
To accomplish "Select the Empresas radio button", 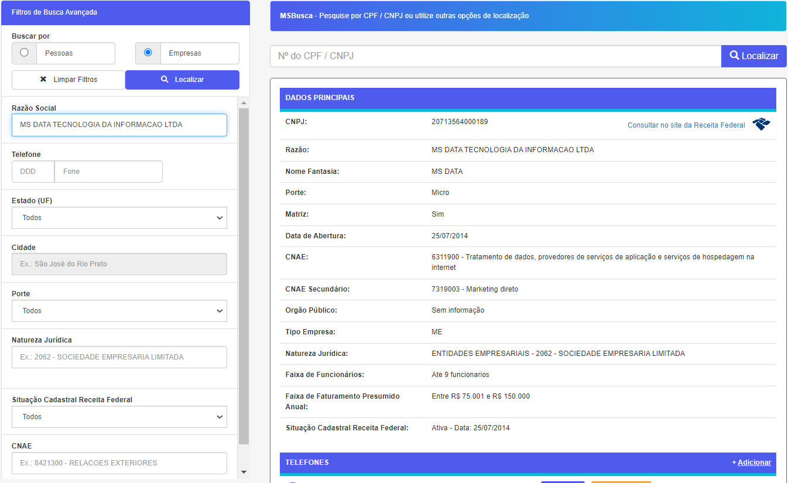I will tap(148, 53).
